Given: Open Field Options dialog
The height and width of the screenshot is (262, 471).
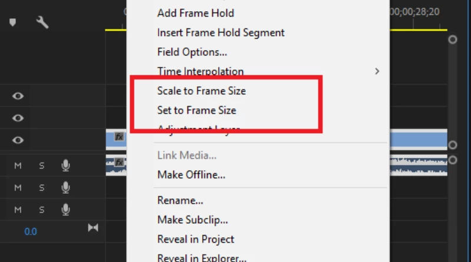Looking at the screenshot, I should pos(192,52).
